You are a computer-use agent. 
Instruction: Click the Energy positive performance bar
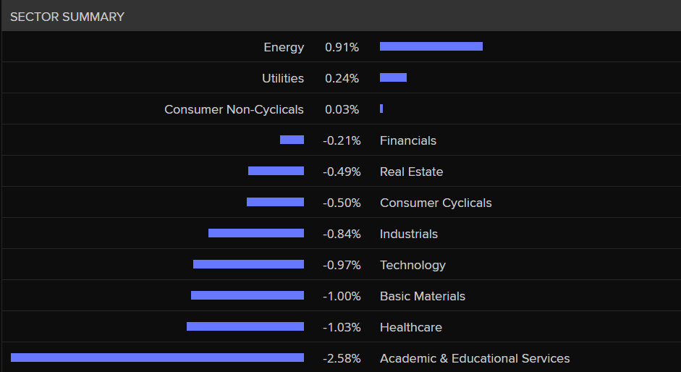pyautogui.click(x=431, y=46)
